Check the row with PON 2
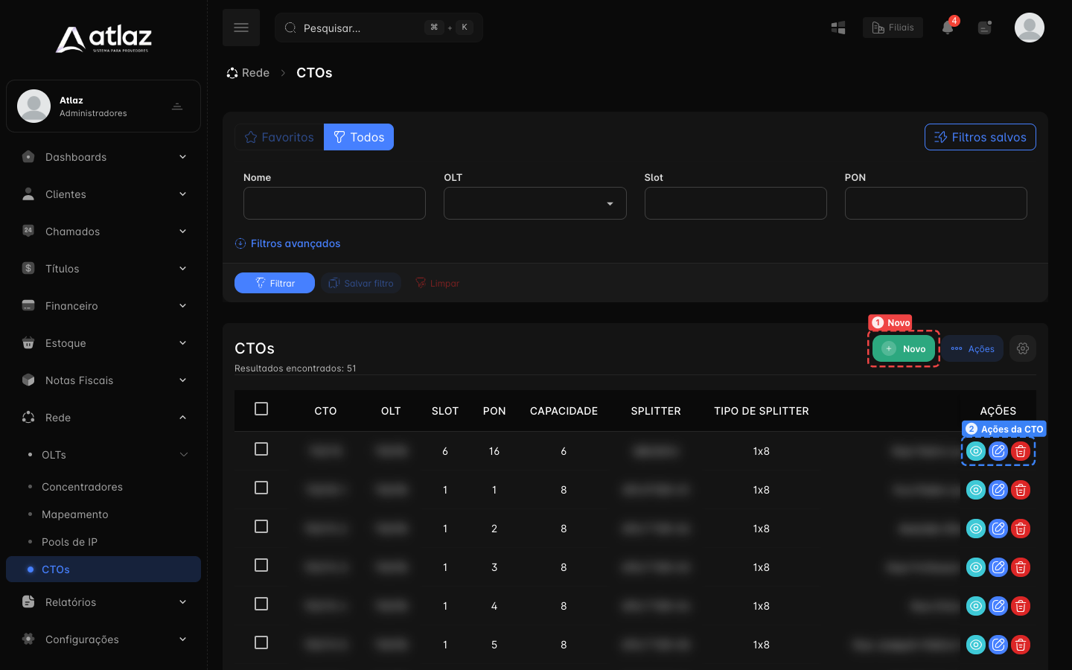The width and height of the screenshot is (1072, 670). pyautogui.click(x=261, y=526)
